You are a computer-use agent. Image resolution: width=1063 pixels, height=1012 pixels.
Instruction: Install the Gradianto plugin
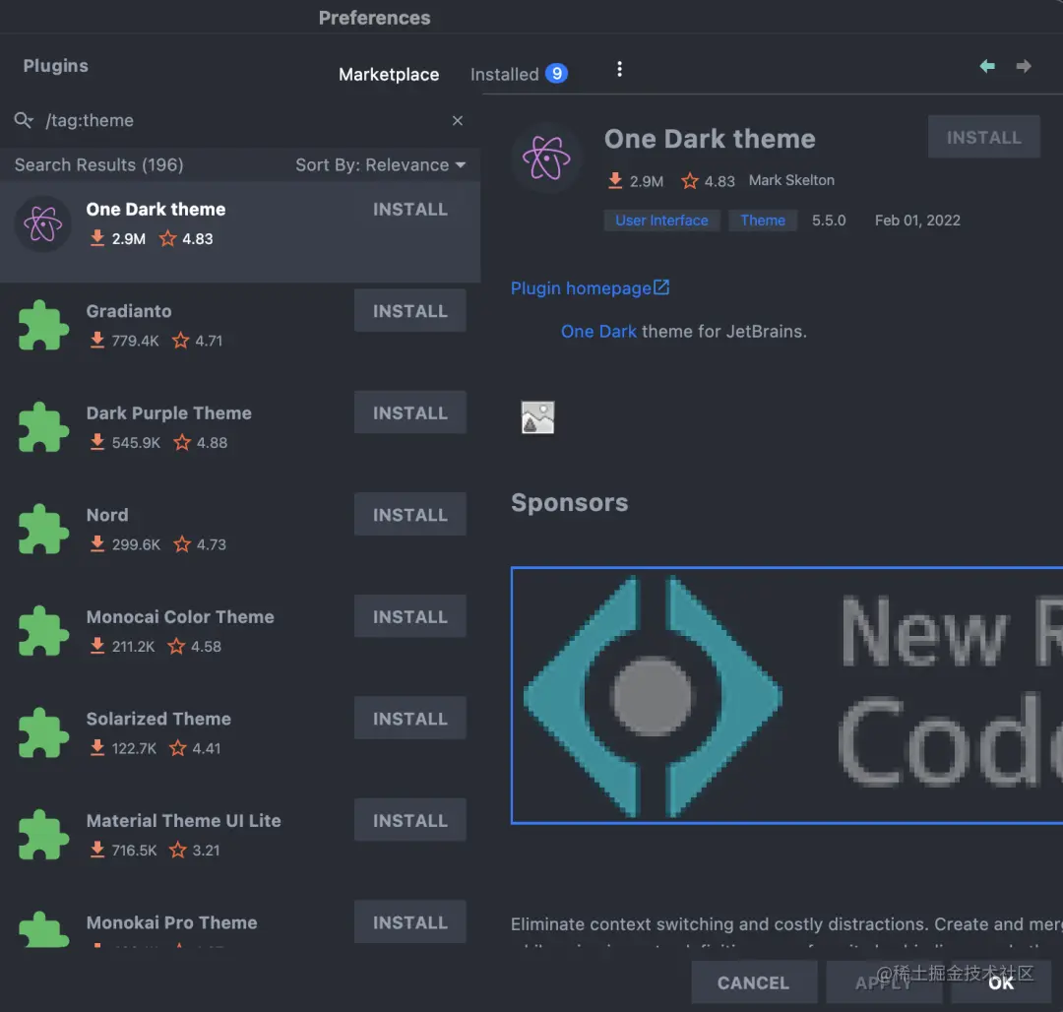pyautogui.click(x=410, y=311)
